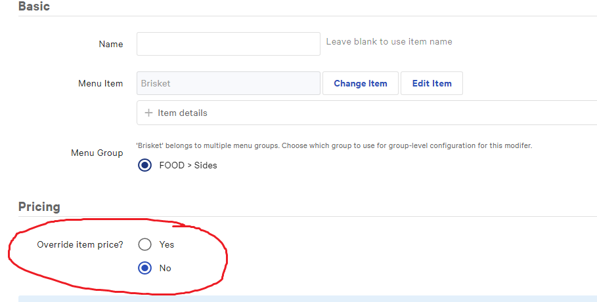The image size is (597, 302).
Task: Expand the Item details section
Action: 182,113
